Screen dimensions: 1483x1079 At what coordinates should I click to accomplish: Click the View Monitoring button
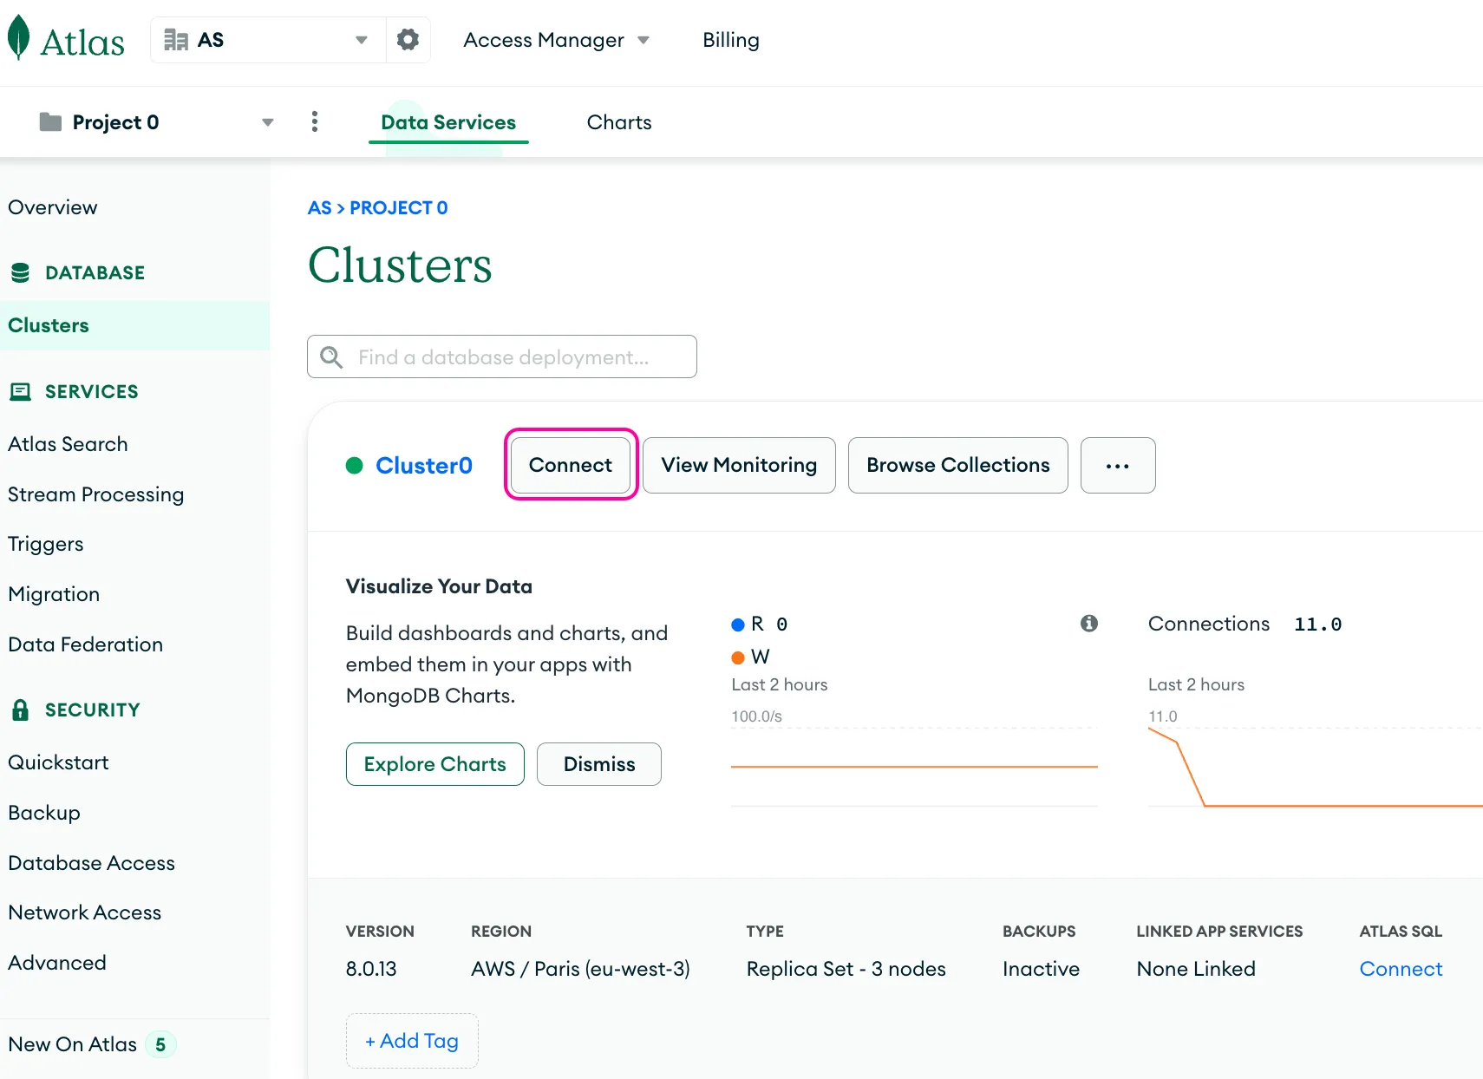(x=739, y=465)
